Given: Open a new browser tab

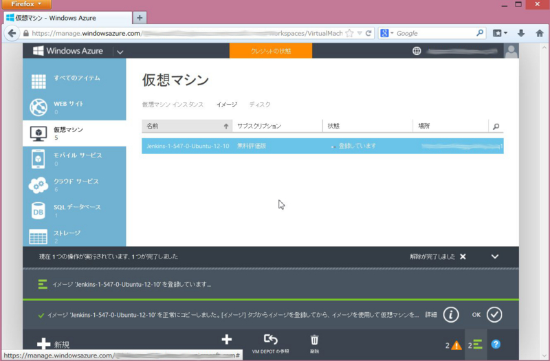Looking at the screenshot, I should (140, 18).
